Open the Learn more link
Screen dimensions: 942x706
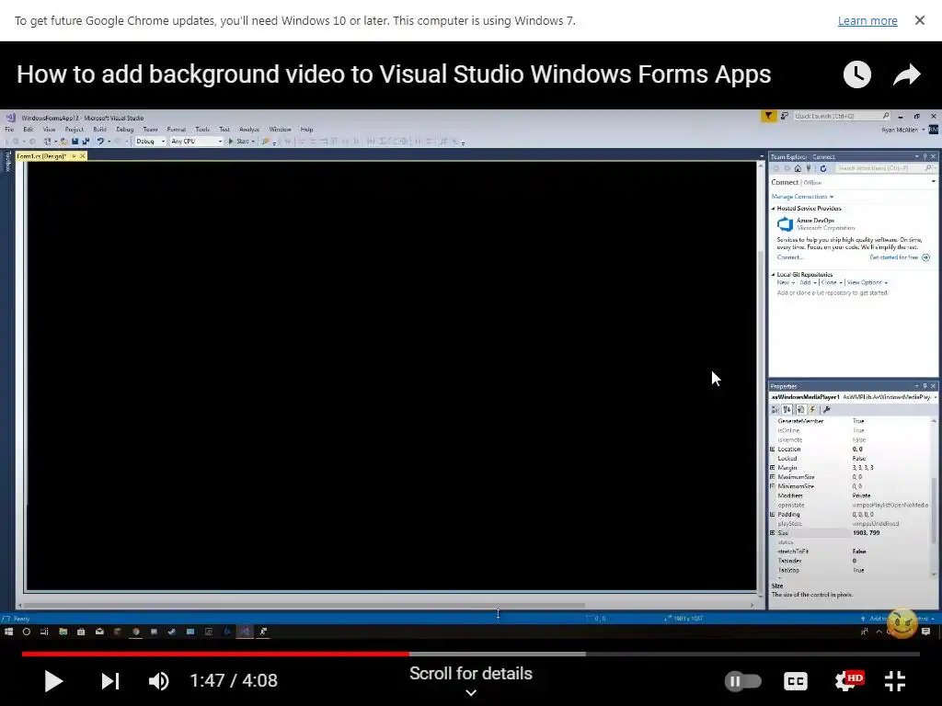point(867,20)
